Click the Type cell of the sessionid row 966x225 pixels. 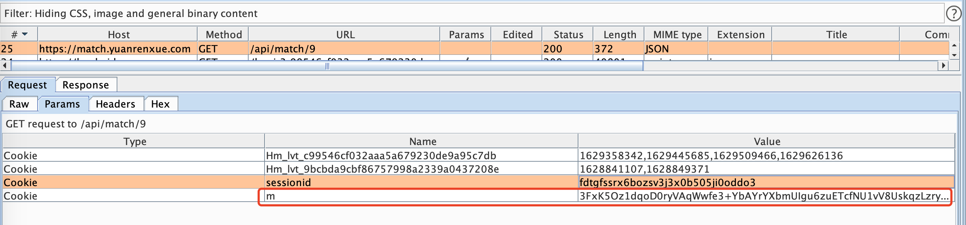point(134,182)
